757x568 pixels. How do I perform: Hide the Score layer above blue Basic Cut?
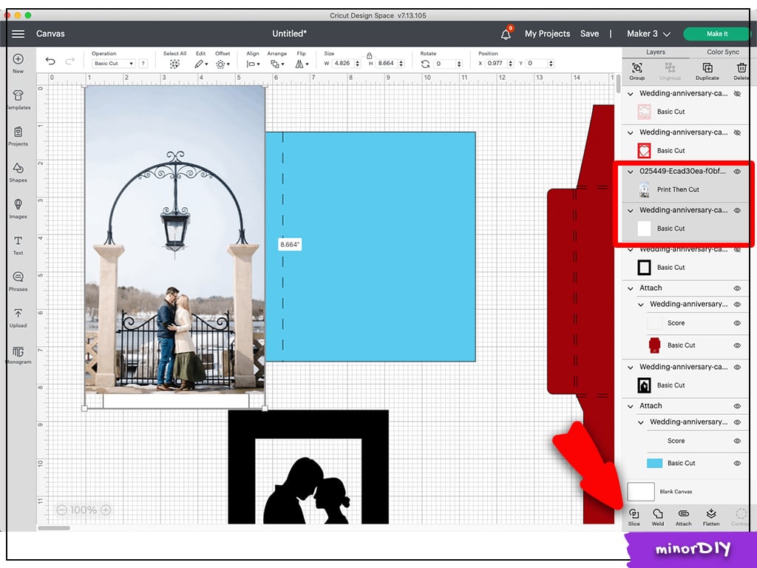click(737, 441)
